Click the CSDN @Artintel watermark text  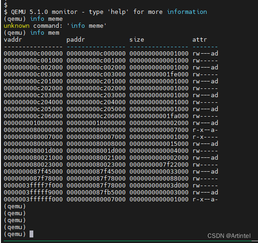point(229,236)
